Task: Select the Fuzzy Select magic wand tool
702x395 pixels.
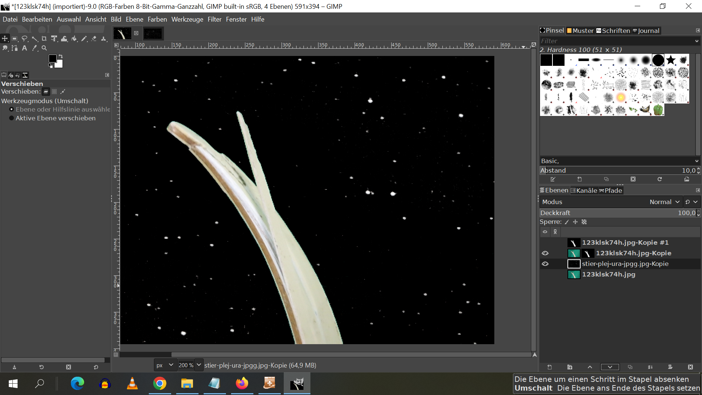Action: click(x=34, y=38)
